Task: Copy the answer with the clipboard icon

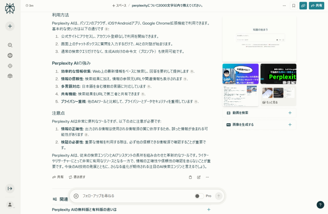Action: point(190,177)
